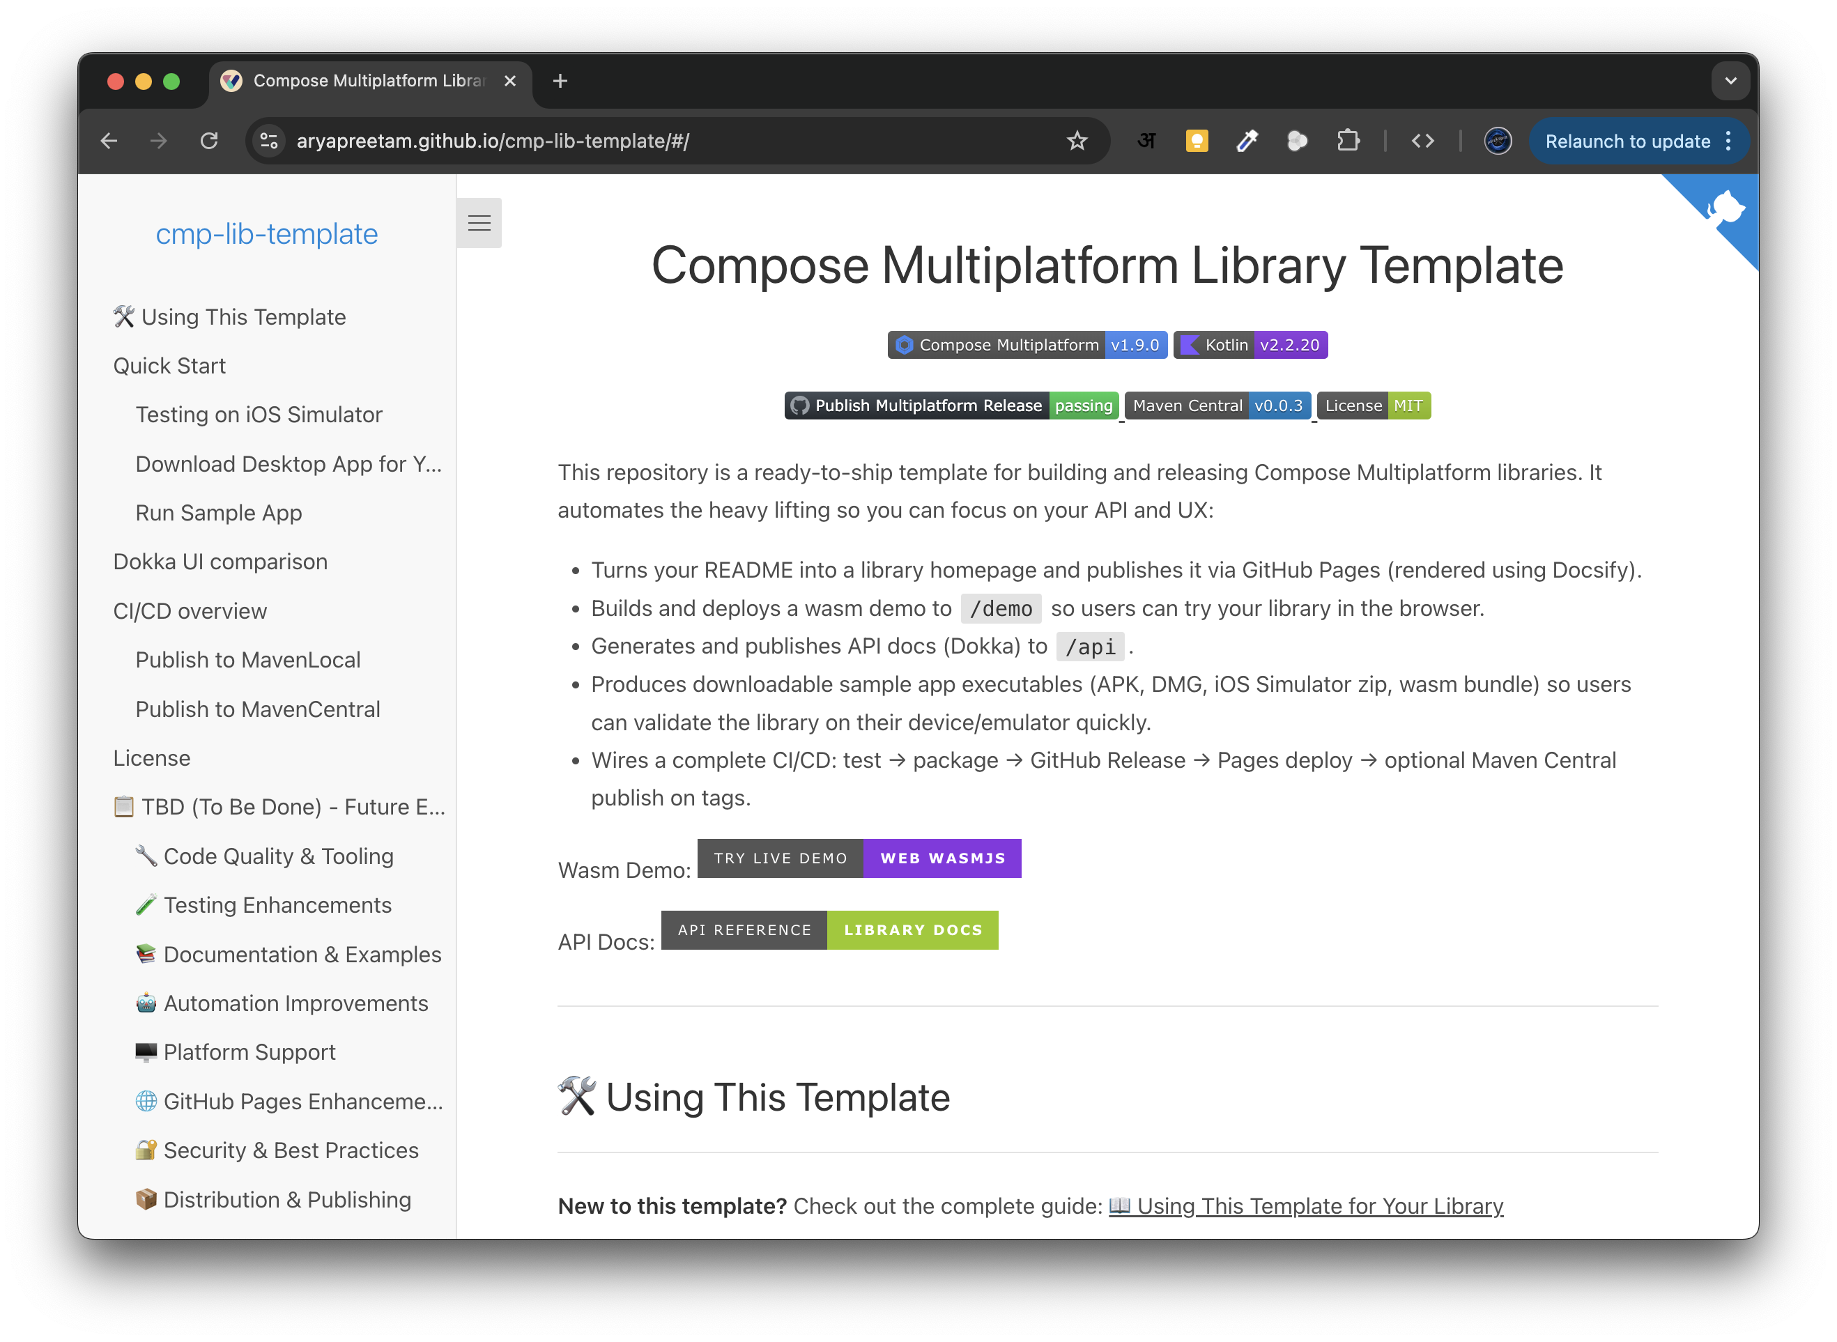Open a new tab with the plus button
The image size is (1837, 1342).
pos(559,80)
